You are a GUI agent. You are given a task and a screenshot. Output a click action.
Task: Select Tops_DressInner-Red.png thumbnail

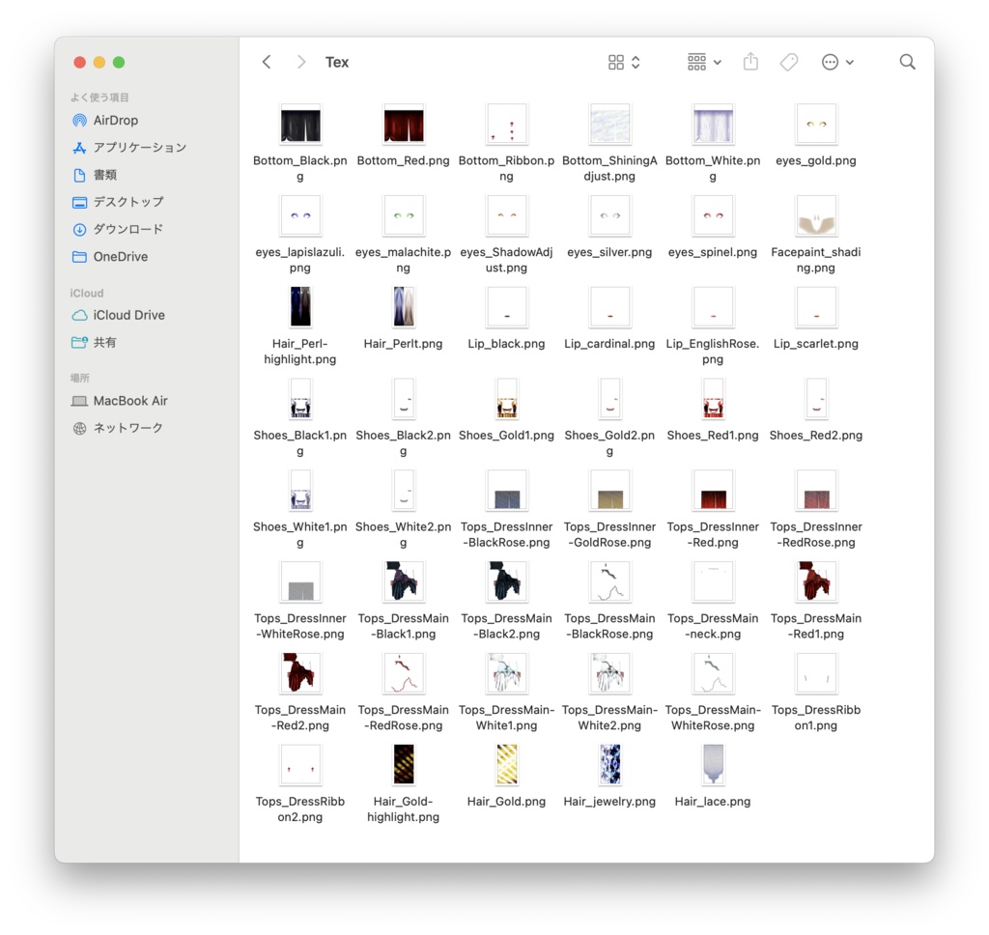(713, 491)
